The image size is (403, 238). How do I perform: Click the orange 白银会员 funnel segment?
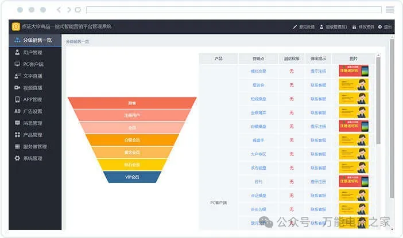pyautogui.click(x=132, y=140)
